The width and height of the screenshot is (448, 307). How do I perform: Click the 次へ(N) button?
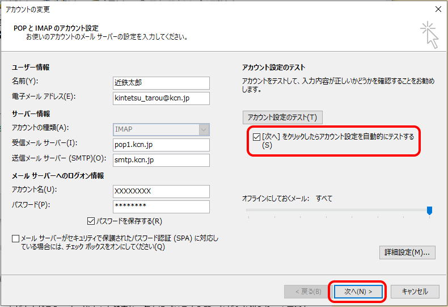pos(358,292)
